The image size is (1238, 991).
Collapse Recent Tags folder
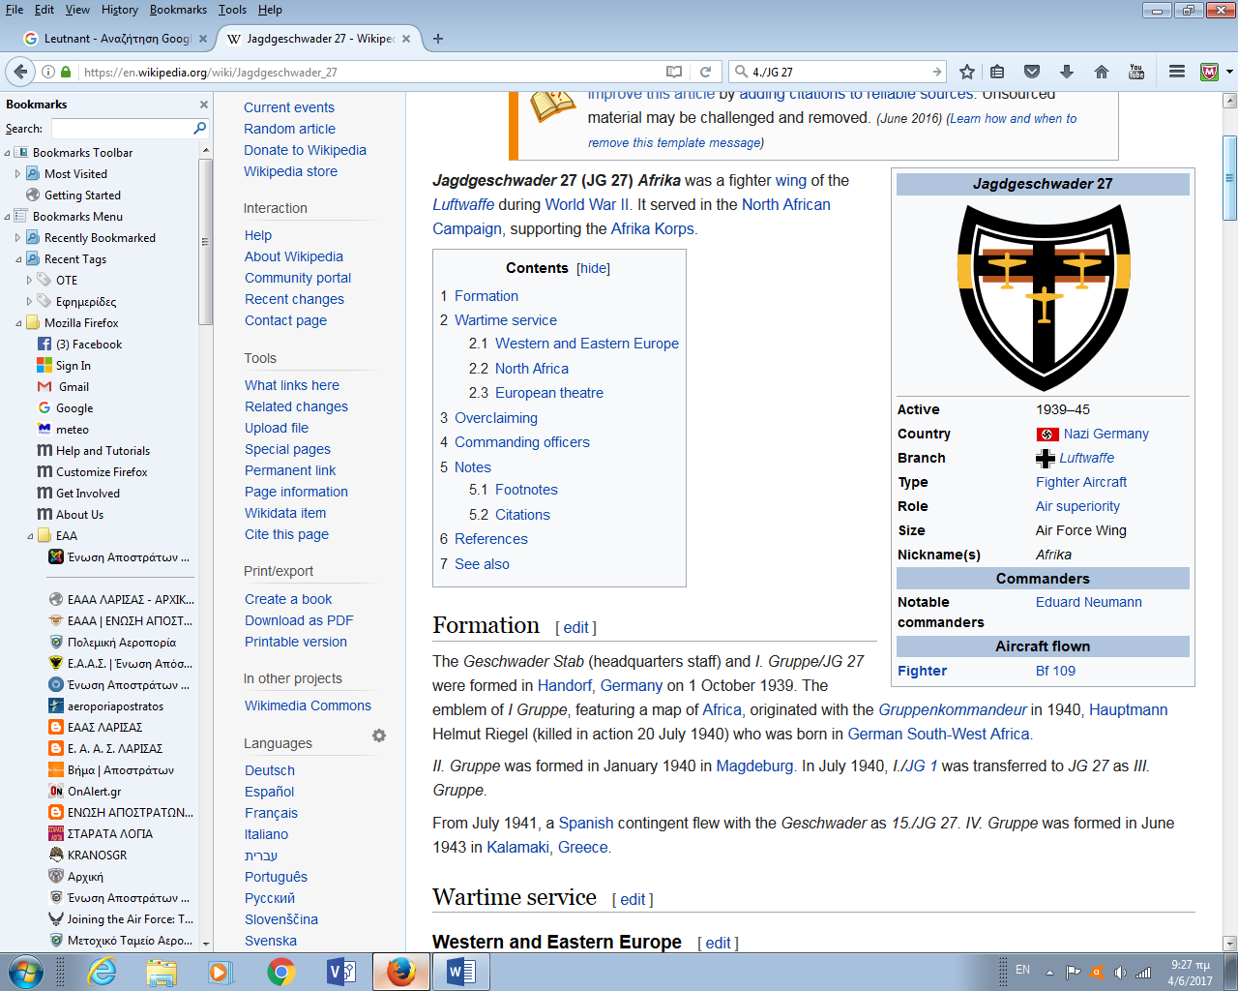[18, 259]
